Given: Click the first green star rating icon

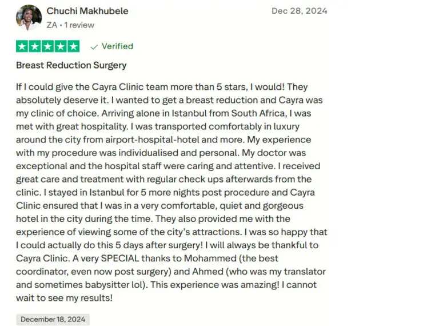Looking at the screenshot, I should click(x=22, y=46).
